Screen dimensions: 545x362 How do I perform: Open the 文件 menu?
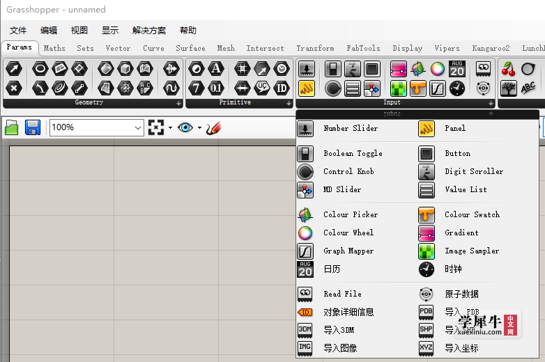tap(18, 31)
